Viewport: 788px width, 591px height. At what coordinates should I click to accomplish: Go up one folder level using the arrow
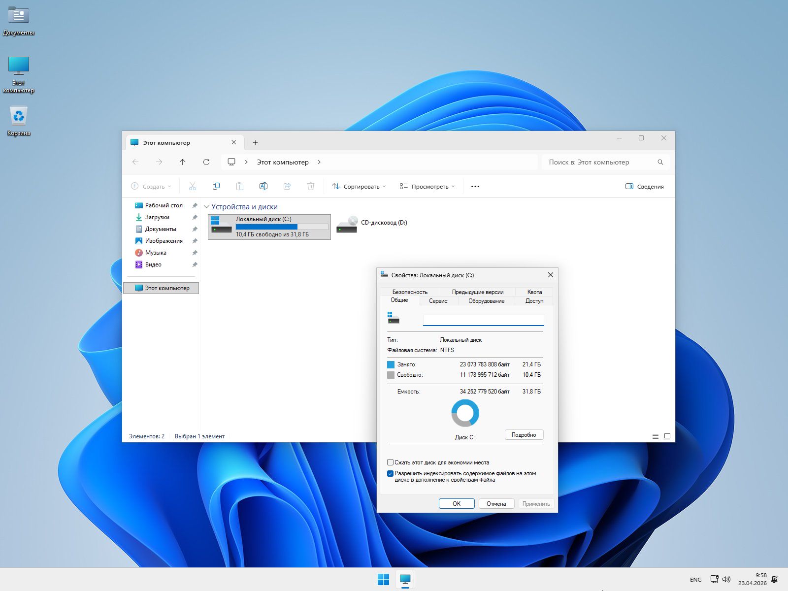click(183, 162)
